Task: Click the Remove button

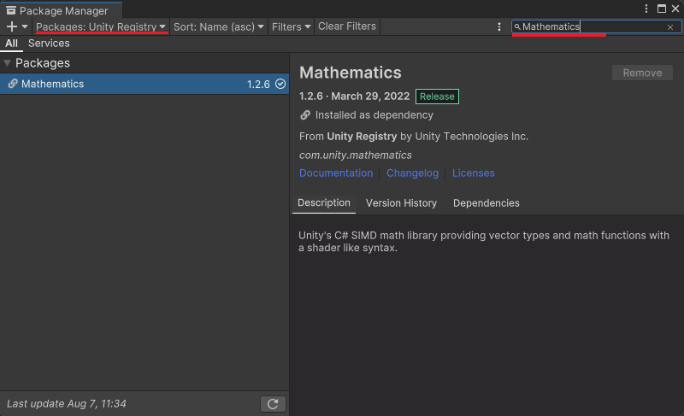Action: [x=642, y=73]
